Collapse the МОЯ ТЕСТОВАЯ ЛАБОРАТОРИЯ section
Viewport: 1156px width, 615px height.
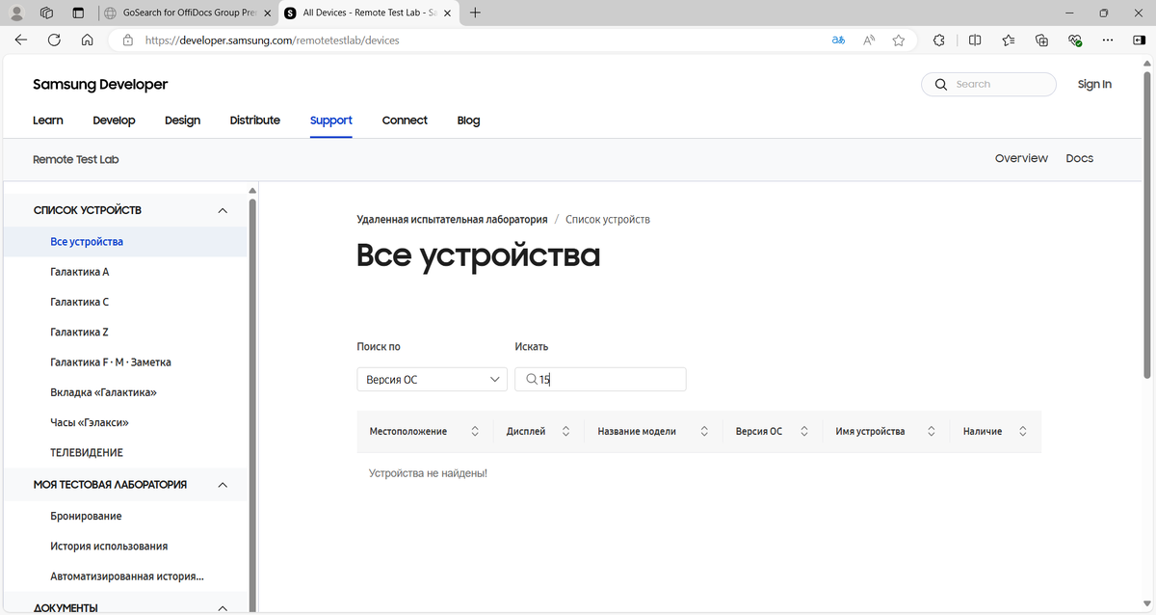(223, 484)
